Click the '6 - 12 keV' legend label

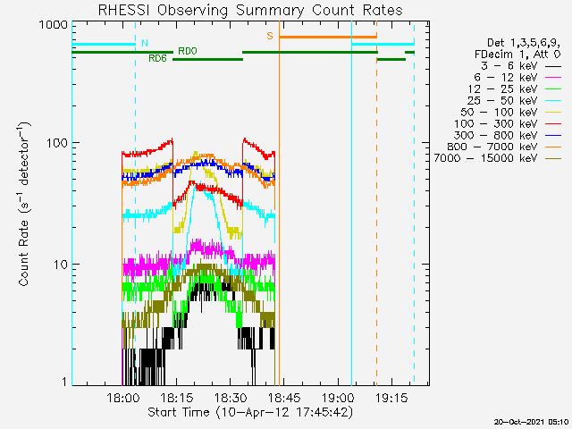tap(506, 78)
